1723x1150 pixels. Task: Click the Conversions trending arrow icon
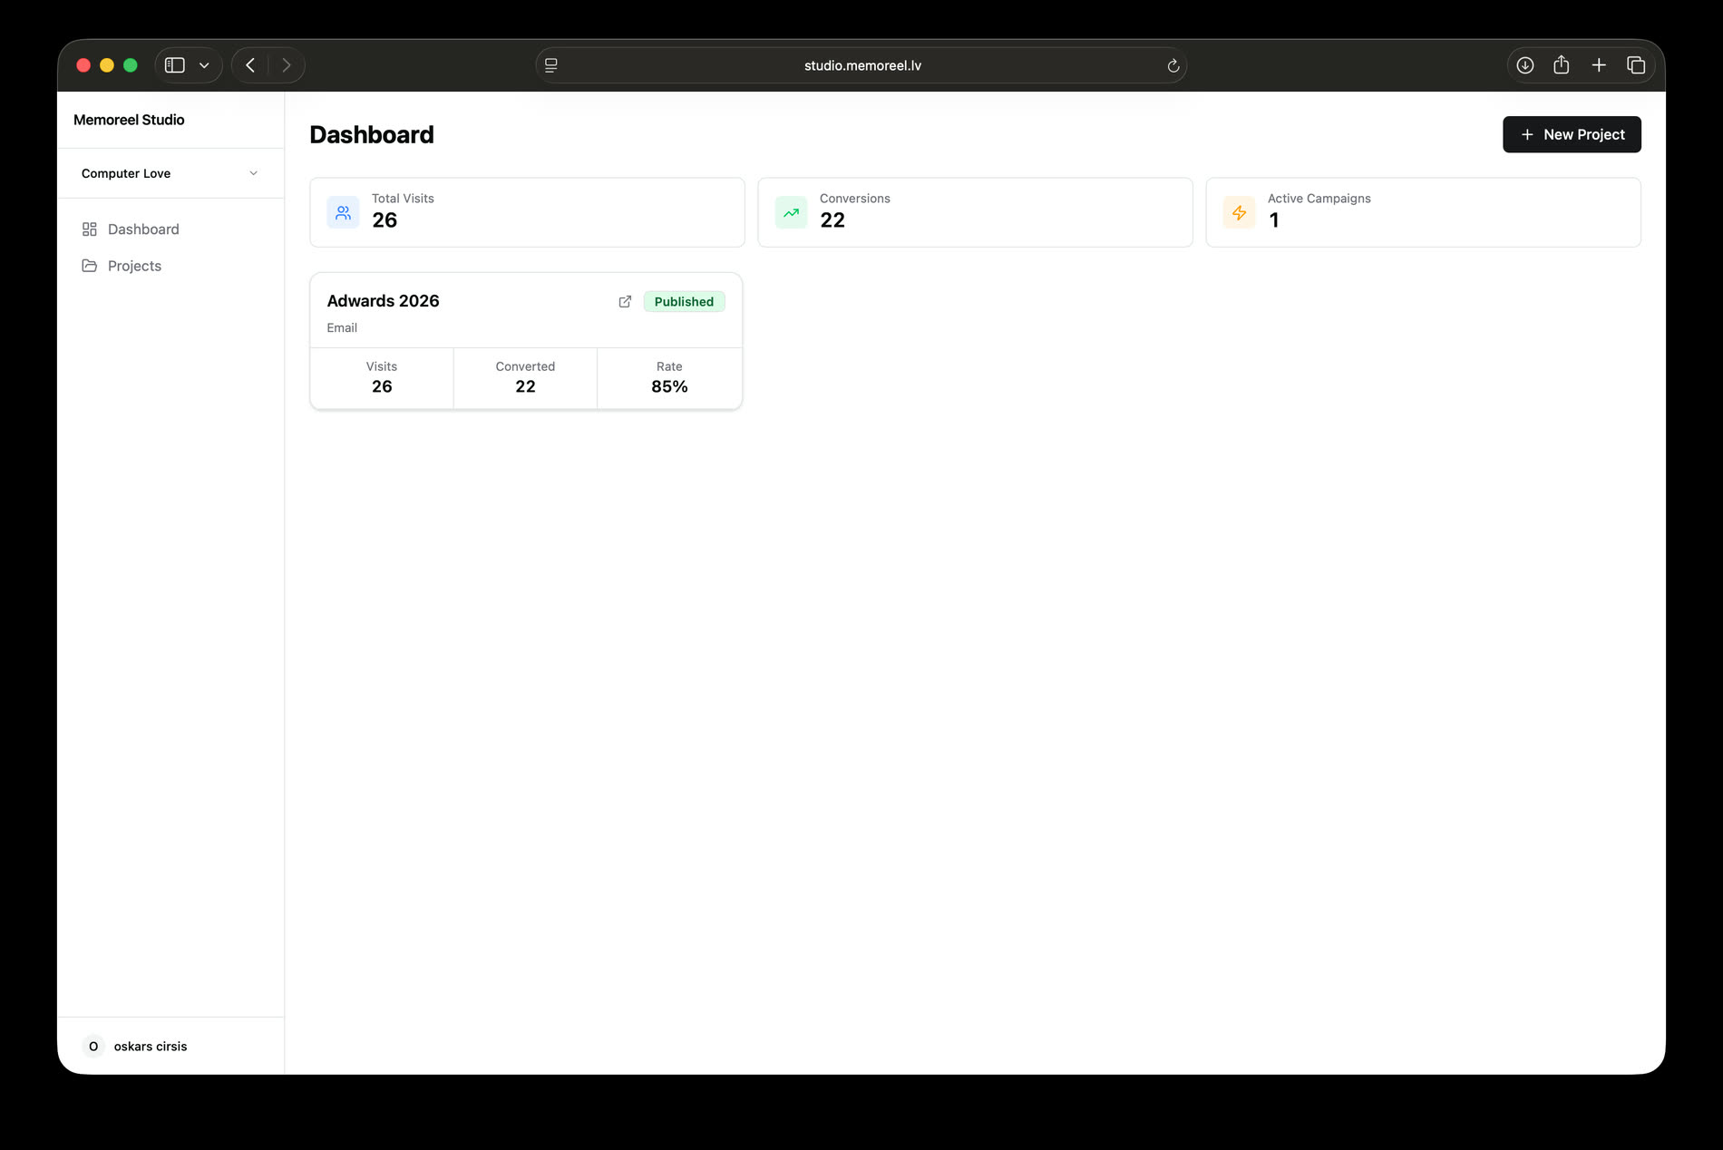tap(791, 213)
